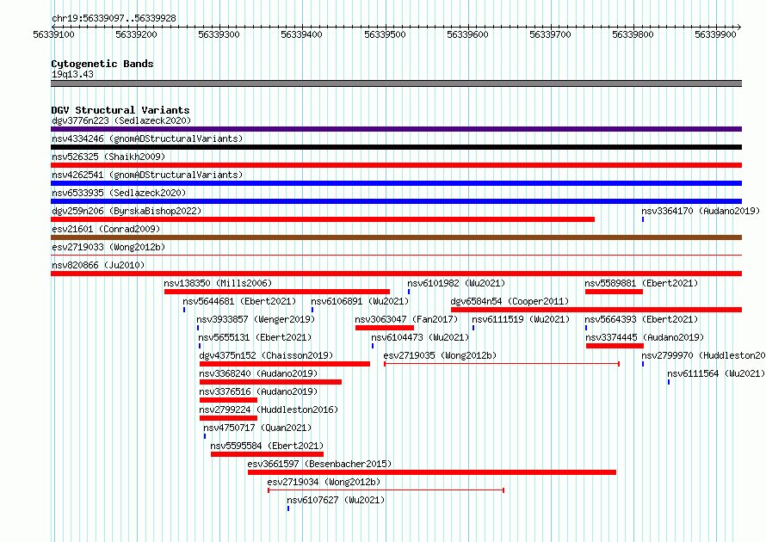Click the thin esv2719034 variant line
Screen dimensions: 766x542
[x=386, y=490]
